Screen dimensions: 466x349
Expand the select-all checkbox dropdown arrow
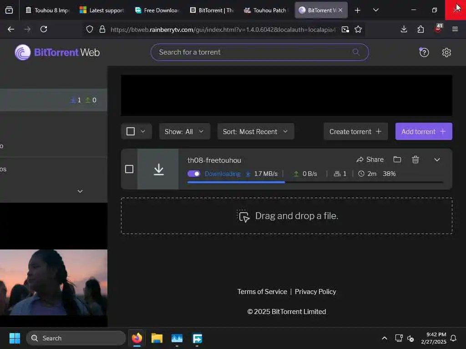click(x=143, y=131)
